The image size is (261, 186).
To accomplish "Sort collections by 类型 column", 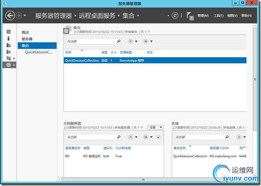I will (x=104, y=52).
